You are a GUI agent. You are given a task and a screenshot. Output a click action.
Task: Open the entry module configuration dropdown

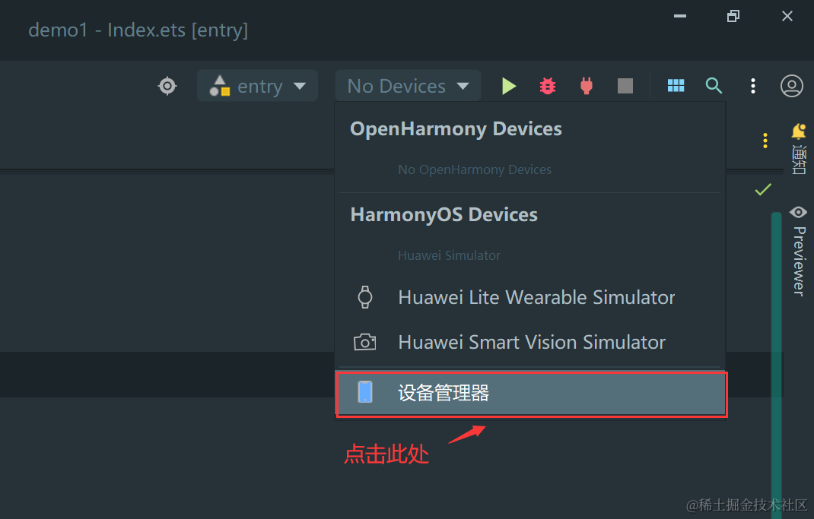pos(257,86)
